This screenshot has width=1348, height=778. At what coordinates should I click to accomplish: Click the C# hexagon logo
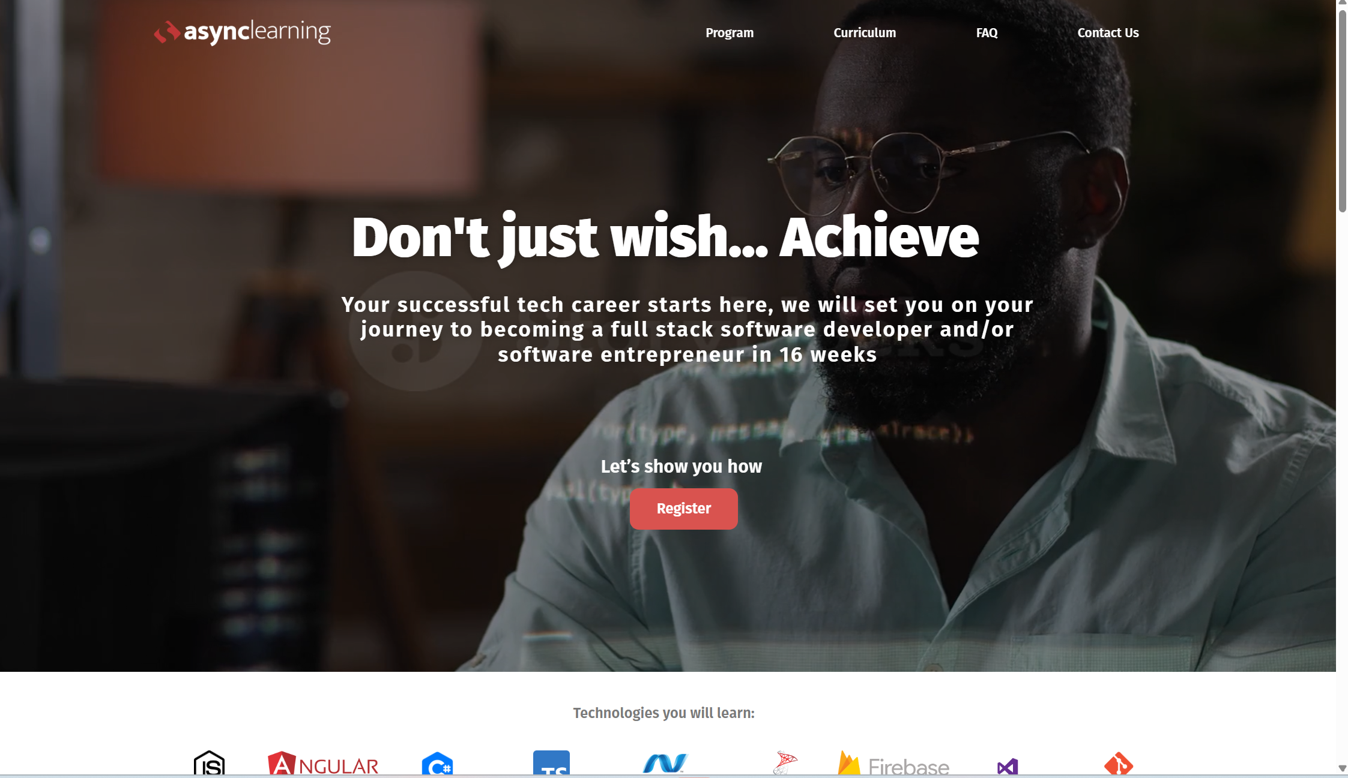tap(437, 763)
